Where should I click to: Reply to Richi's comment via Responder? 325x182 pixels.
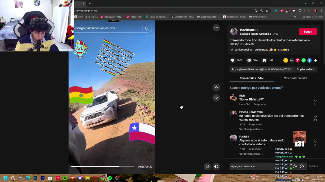[x=260, y=104]
